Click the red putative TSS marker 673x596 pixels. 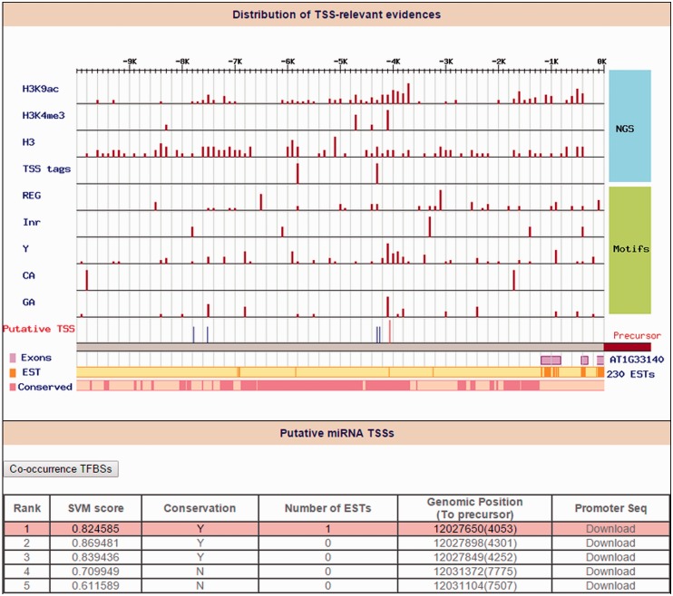point(390,332)
